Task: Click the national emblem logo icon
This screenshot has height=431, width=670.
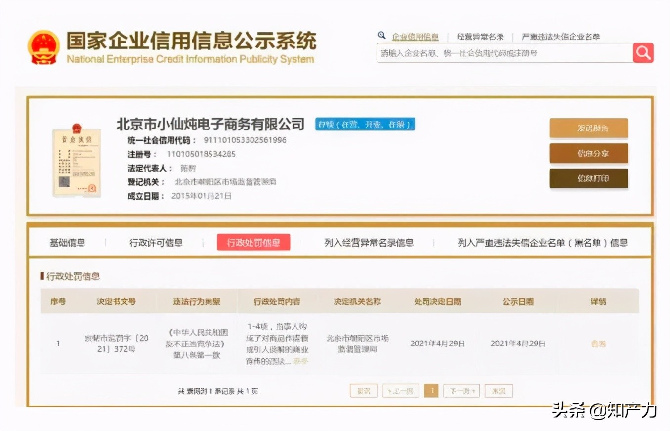Action: (43, 47)
